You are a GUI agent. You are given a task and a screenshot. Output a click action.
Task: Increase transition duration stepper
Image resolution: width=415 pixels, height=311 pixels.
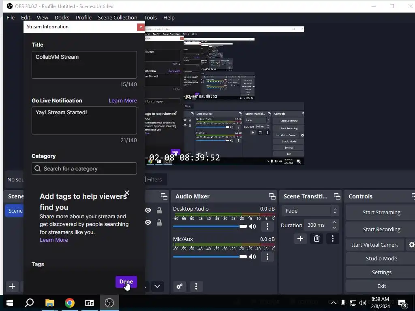(x=334, y=222)
